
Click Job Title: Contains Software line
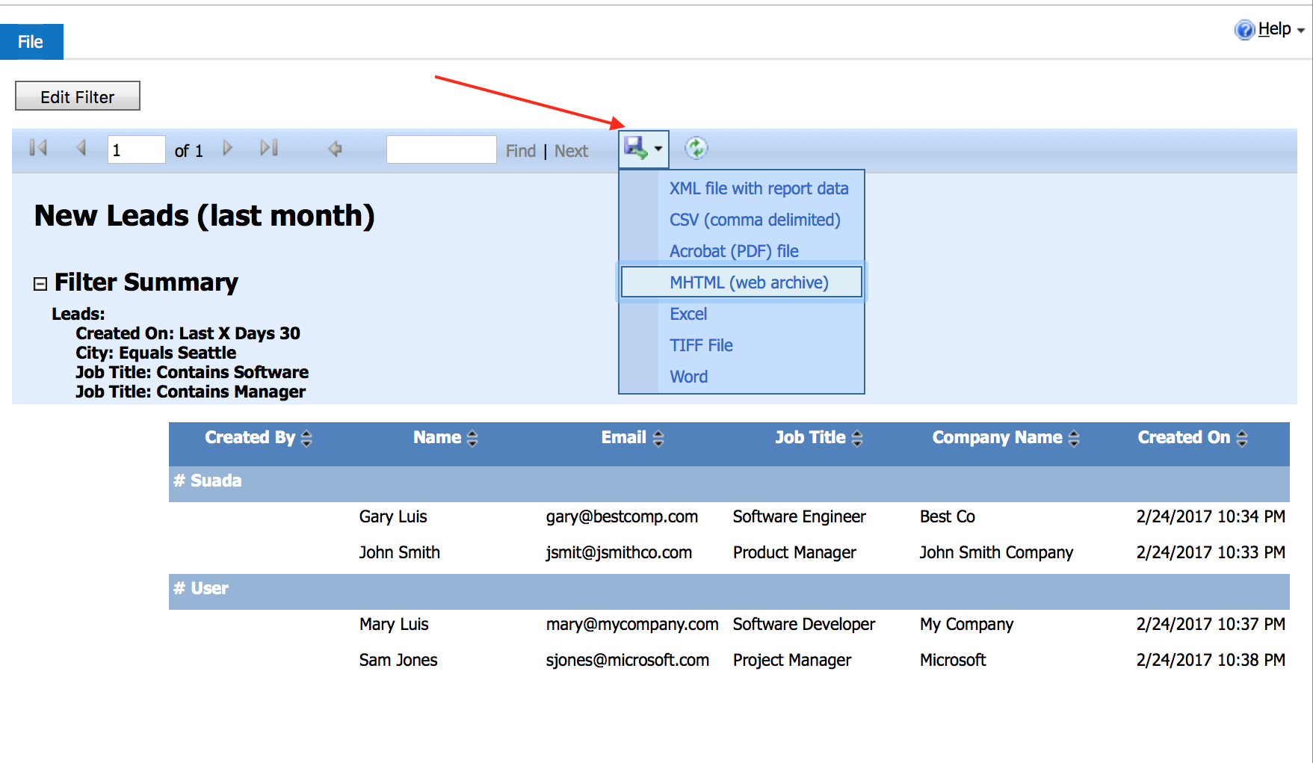[192, 372]
